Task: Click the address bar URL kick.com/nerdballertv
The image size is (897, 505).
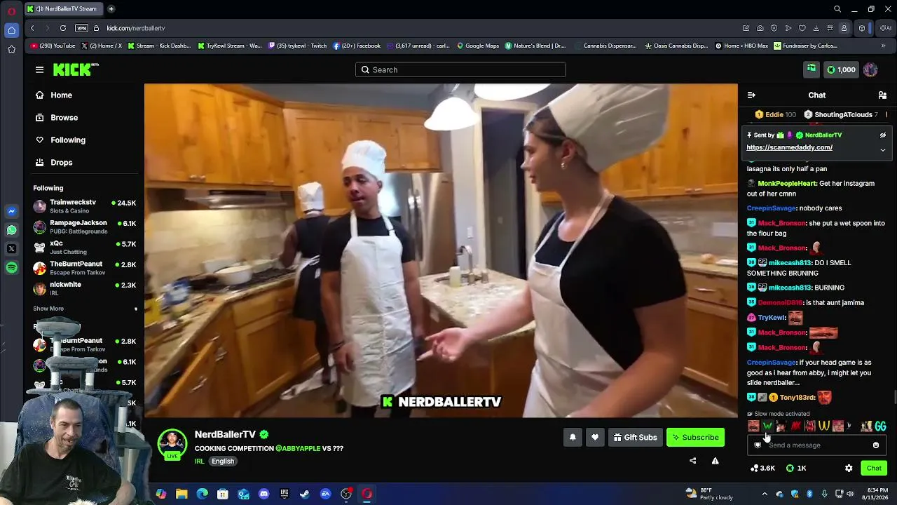Action: tap(136, 28)
